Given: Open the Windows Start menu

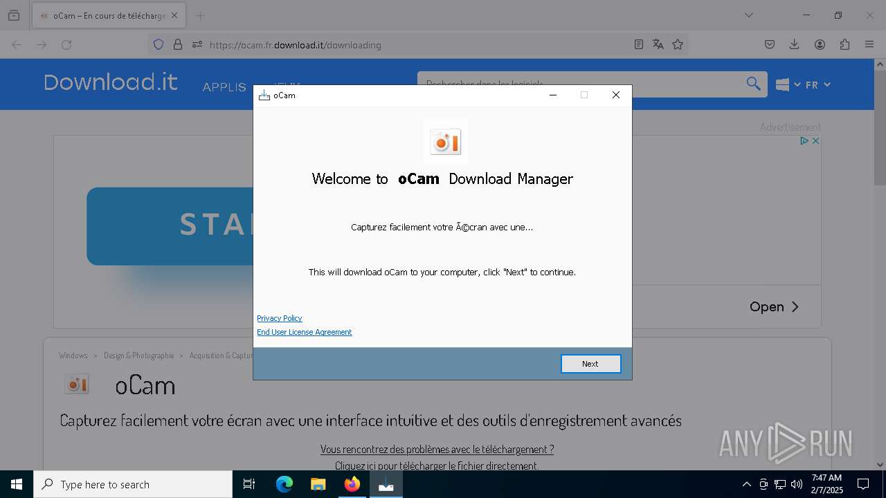Looking at the screenshot, I should (x=17, y=484).
